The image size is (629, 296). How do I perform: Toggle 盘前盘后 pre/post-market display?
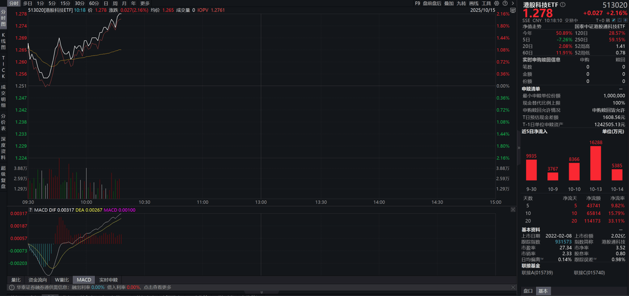pos(432,3)
